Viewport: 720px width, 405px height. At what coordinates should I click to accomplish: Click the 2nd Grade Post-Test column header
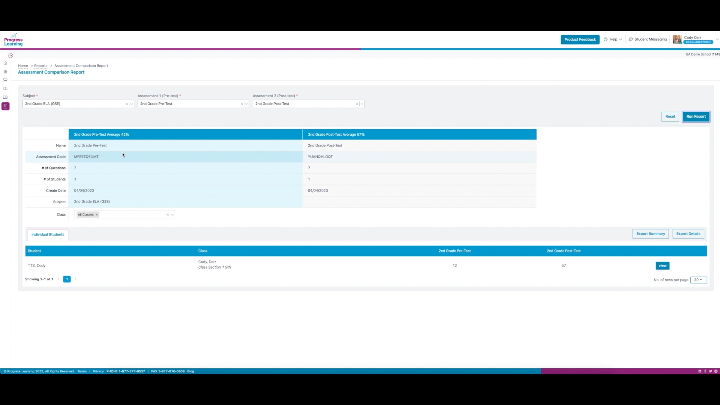click(563, 251)
